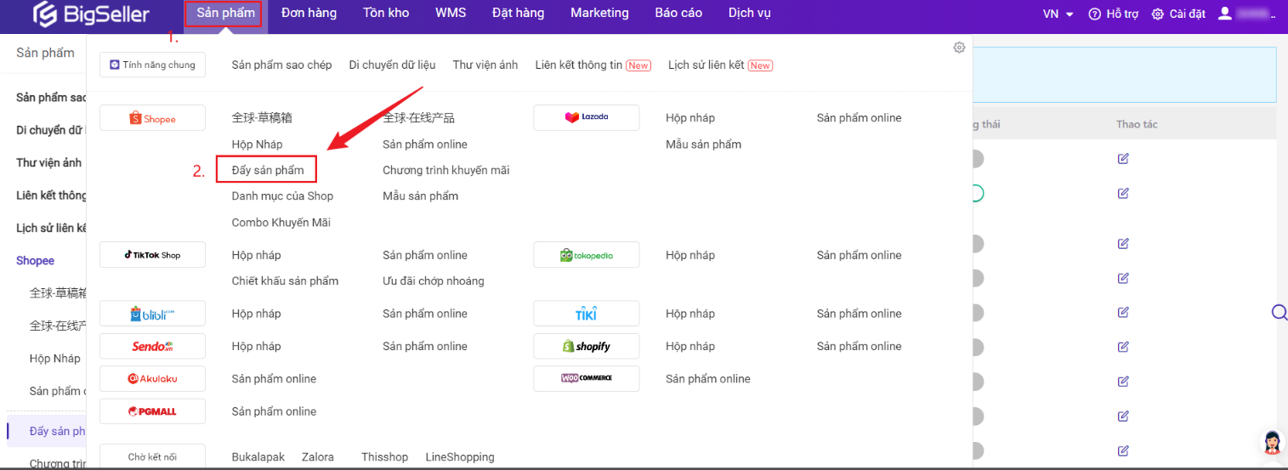This screenshot has height=470, width=1288.
Task: Click Sản phẩm online in Lazada row
Action: (x=859, y=117)
